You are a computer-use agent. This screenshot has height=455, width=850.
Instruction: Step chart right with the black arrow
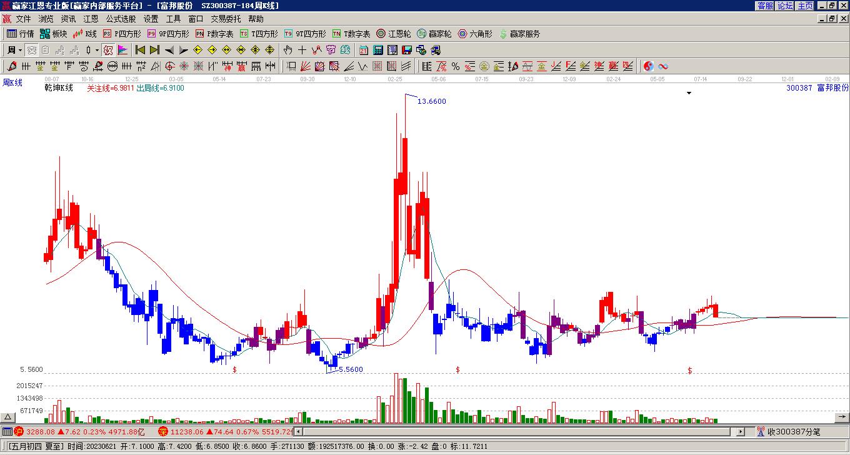(184, 50)
